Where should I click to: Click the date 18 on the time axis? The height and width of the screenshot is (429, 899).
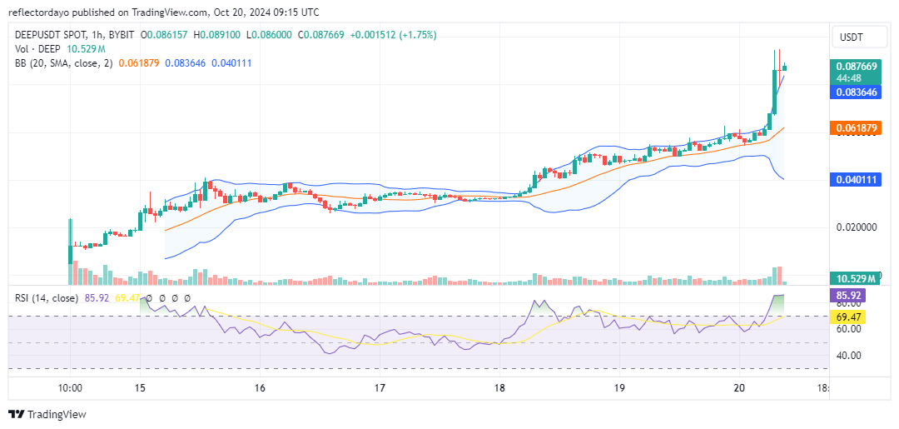pos(499,387)
